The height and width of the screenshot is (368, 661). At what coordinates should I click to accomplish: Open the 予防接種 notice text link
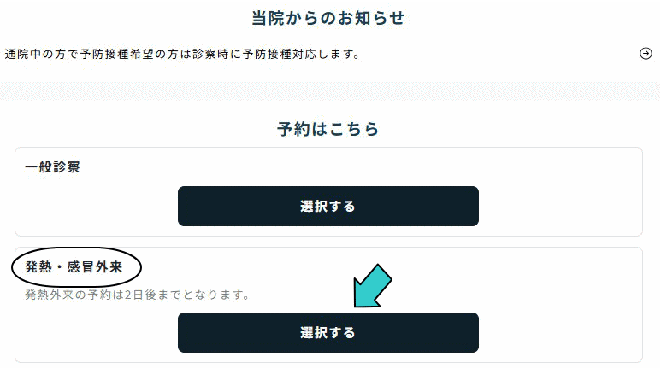[181, 55]
